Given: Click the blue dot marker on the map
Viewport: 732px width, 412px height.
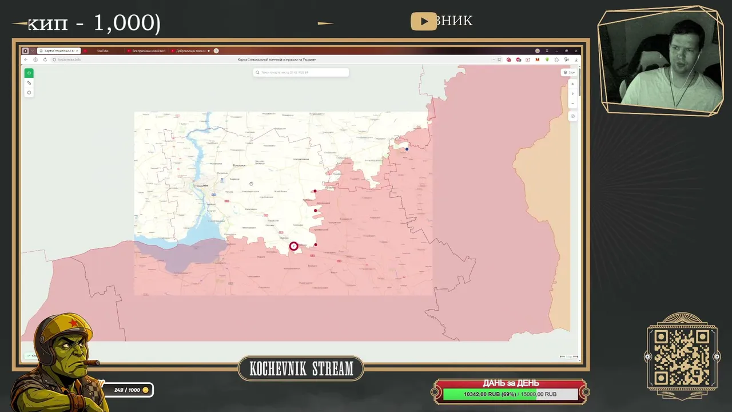Looking at the screenshot, I should 407,149.
